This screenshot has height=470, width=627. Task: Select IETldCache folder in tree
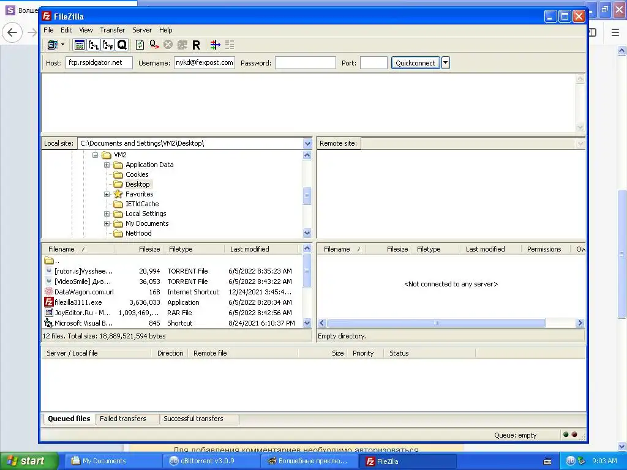point(142,204)
